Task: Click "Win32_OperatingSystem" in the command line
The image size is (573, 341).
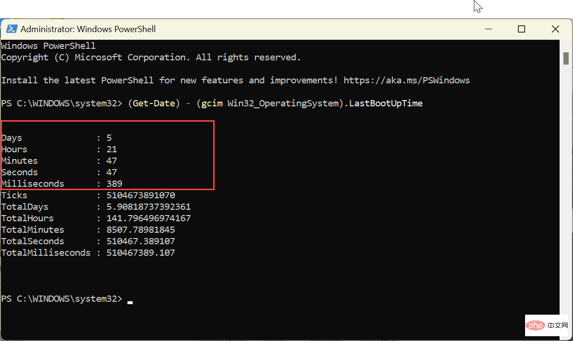Action: coord(283,103)
